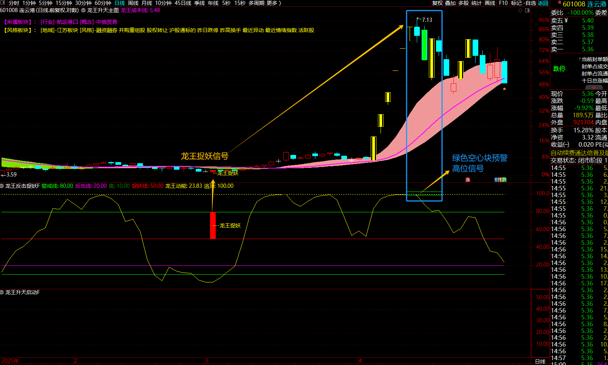
Task: Select the 月线 monthly period
Action: pos(147,3)
